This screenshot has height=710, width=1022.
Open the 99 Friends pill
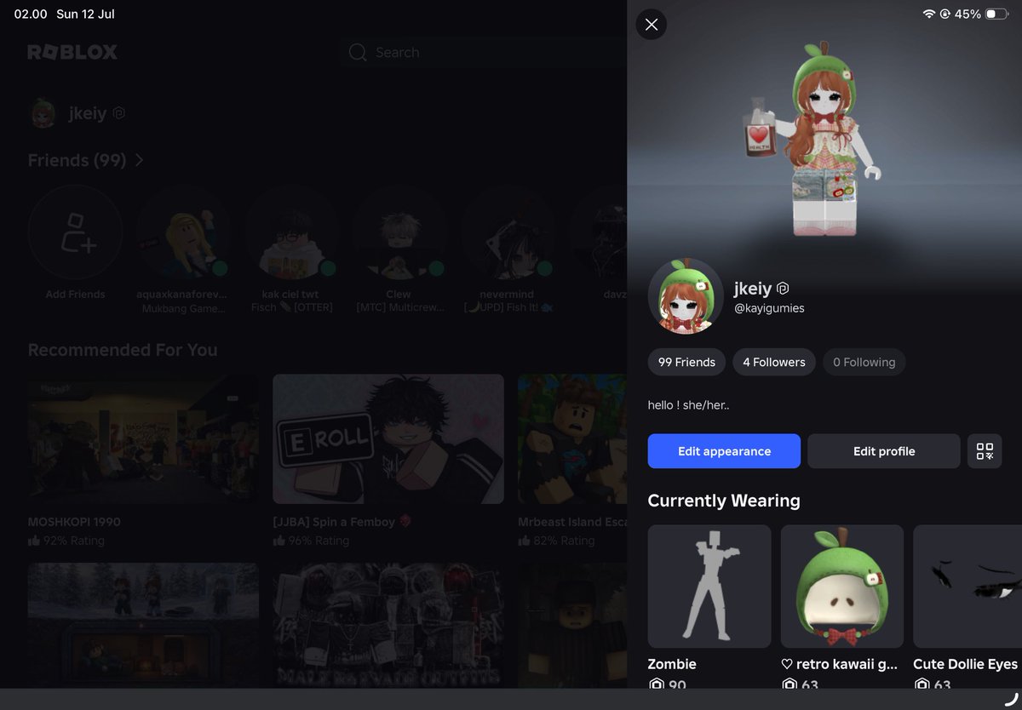tap(686, 362)
